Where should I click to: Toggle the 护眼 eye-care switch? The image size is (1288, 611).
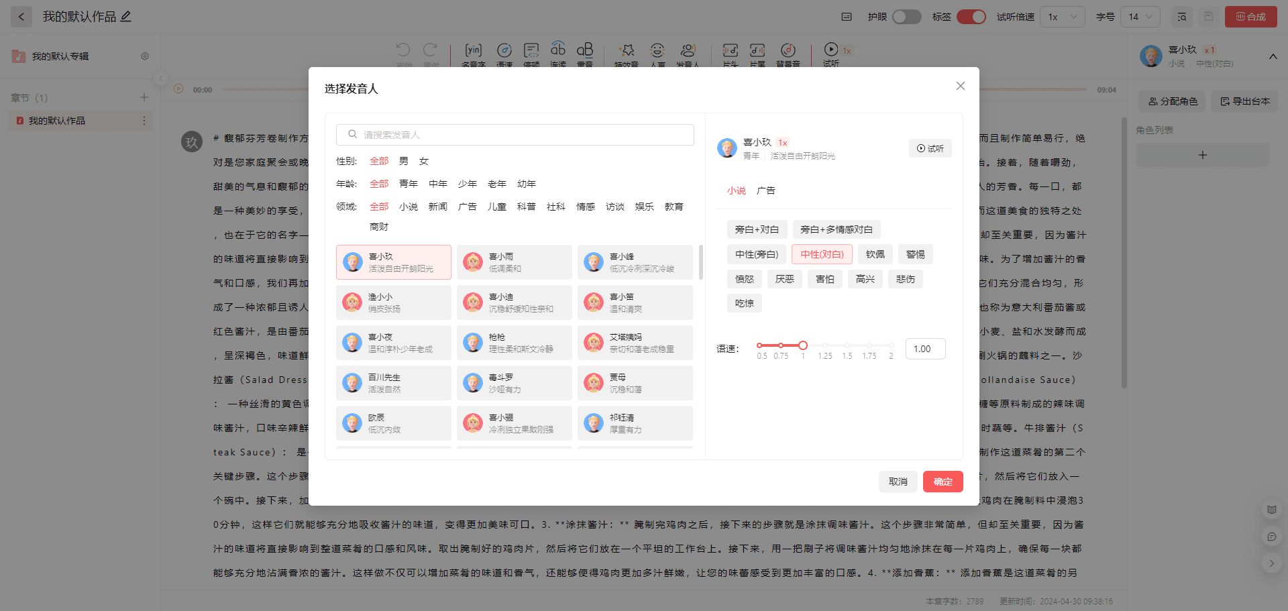coord(906,17)
